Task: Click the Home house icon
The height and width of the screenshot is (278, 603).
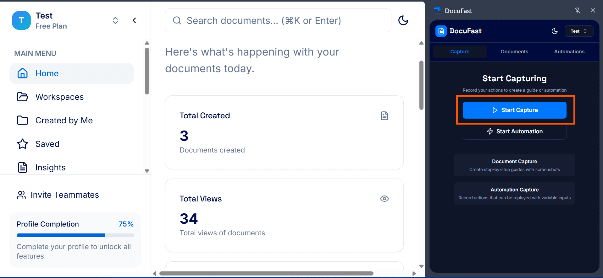Action: click(x=22, y=73)
